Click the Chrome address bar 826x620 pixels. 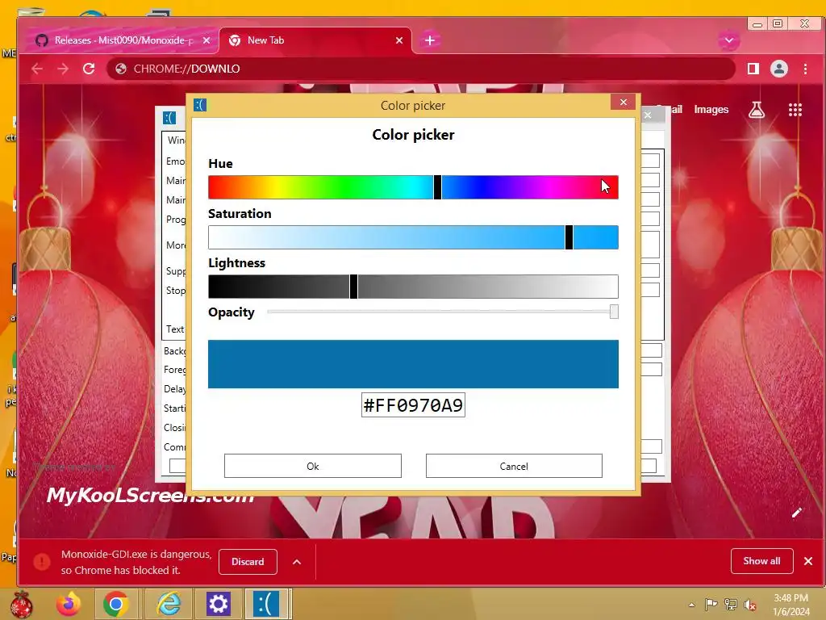click(x=420, y=69)
